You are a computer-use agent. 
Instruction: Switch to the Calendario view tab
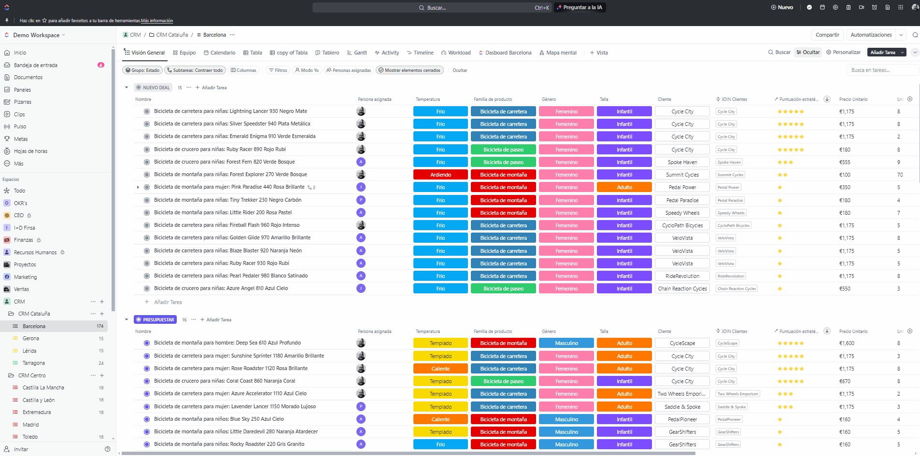[x=219, y=53]
